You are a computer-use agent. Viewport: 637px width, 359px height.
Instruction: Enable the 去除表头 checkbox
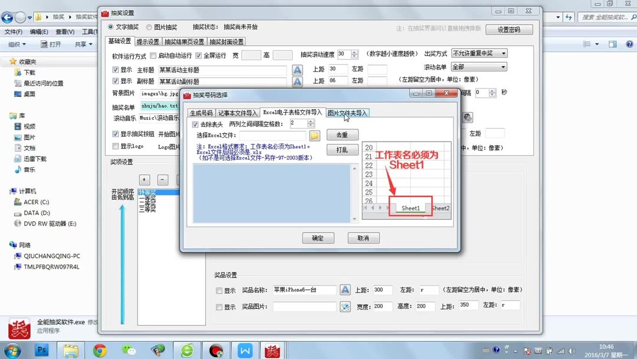195,124
